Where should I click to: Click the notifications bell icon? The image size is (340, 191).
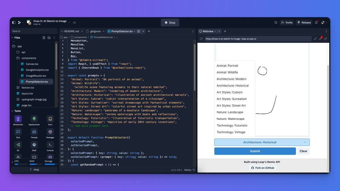(x=316, y=23)
